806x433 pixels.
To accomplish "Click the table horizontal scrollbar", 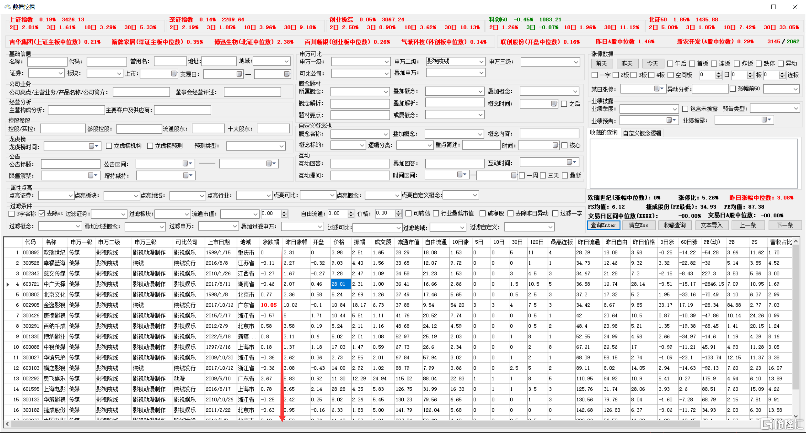I will [x=355, y=424].
